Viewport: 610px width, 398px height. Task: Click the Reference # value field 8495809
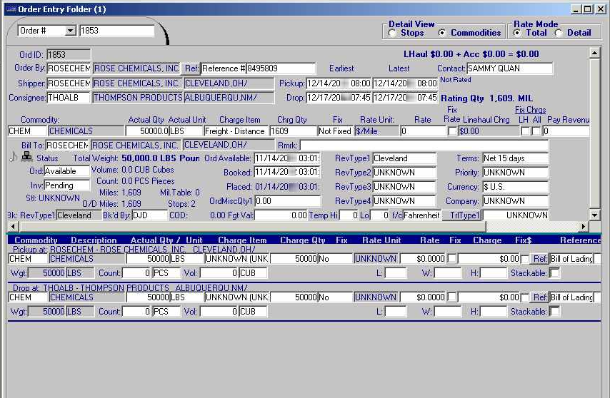pyautogui.click(x=281, y=68)
